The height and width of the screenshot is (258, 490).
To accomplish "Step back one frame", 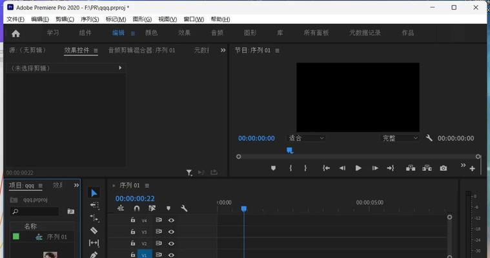I will tap(343, 168).
